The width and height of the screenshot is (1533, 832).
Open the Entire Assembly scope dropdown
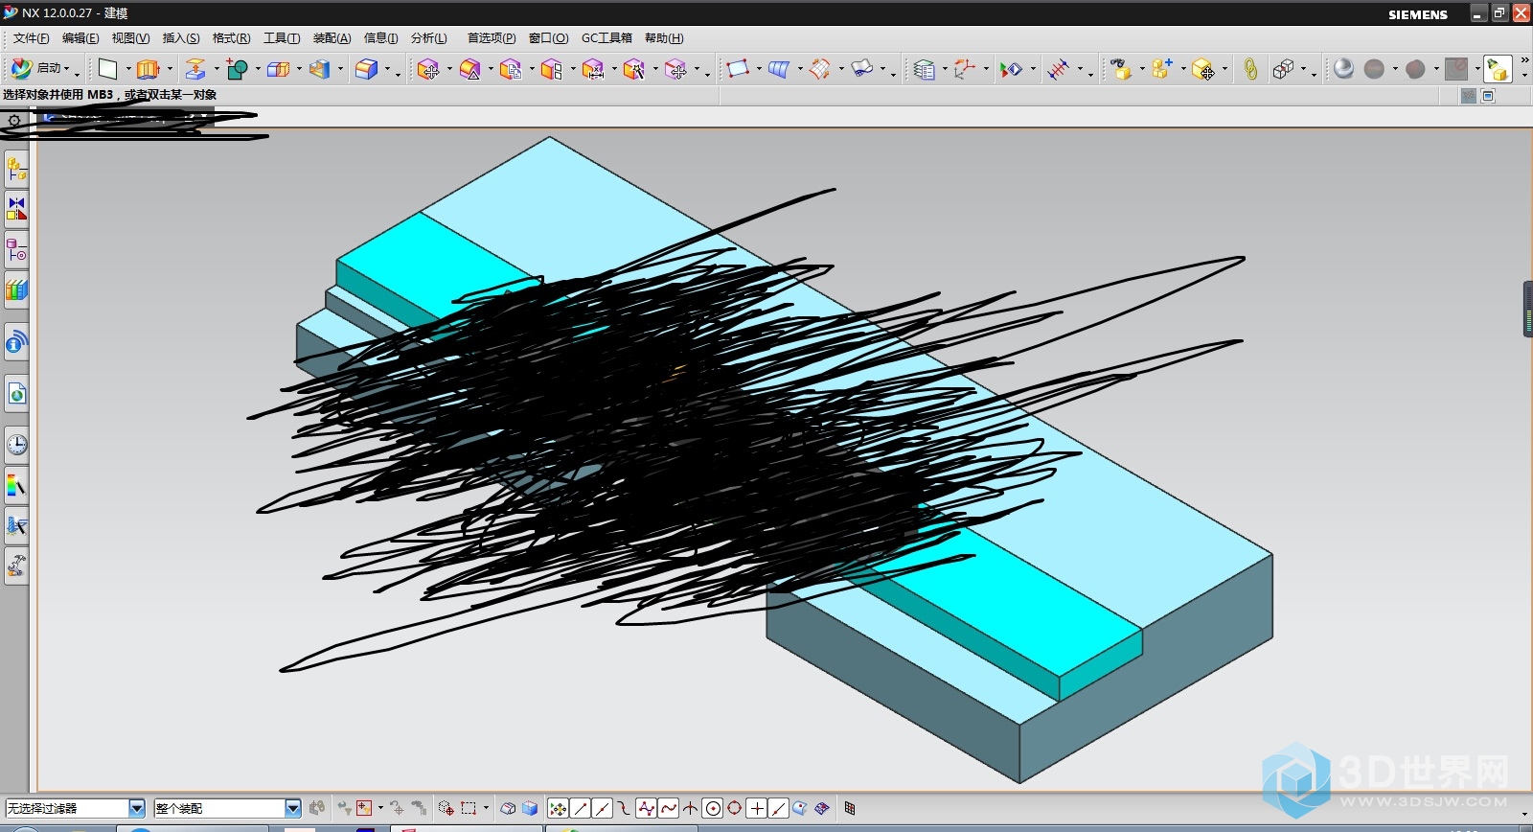[x=293, y=809]
